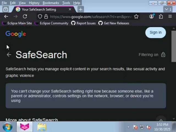
Task: Open the pink browser taskbar icon
Action: [24, 127]
